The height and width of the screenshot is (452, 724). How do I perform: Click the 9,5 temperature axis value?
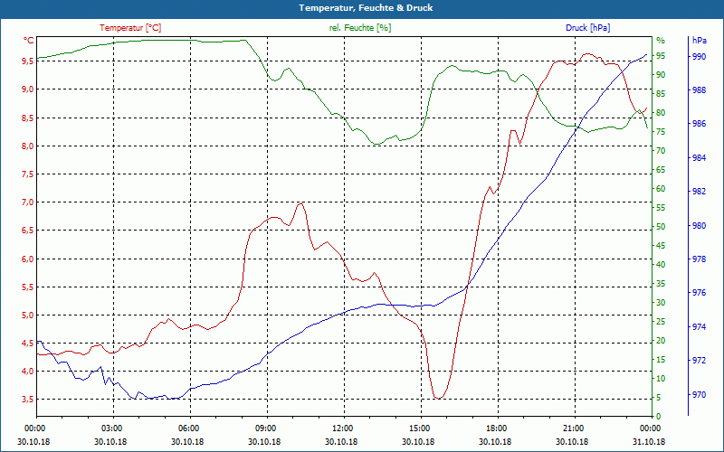click(x=27, y=61)
